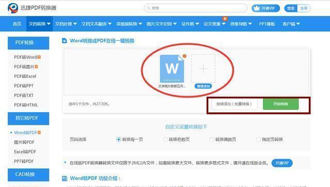The height and width of the screenshot is (187, 330).
Task: Click the badge icon next to PDF转Word
Action: click(x=39, y=57)
